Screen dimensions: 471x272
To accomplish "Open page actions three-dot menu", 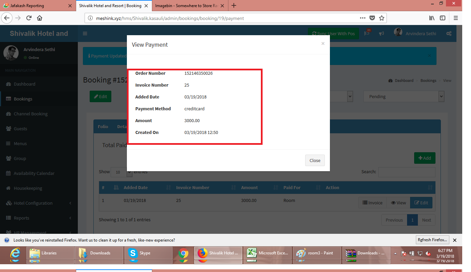I will (x=362, y=18).
